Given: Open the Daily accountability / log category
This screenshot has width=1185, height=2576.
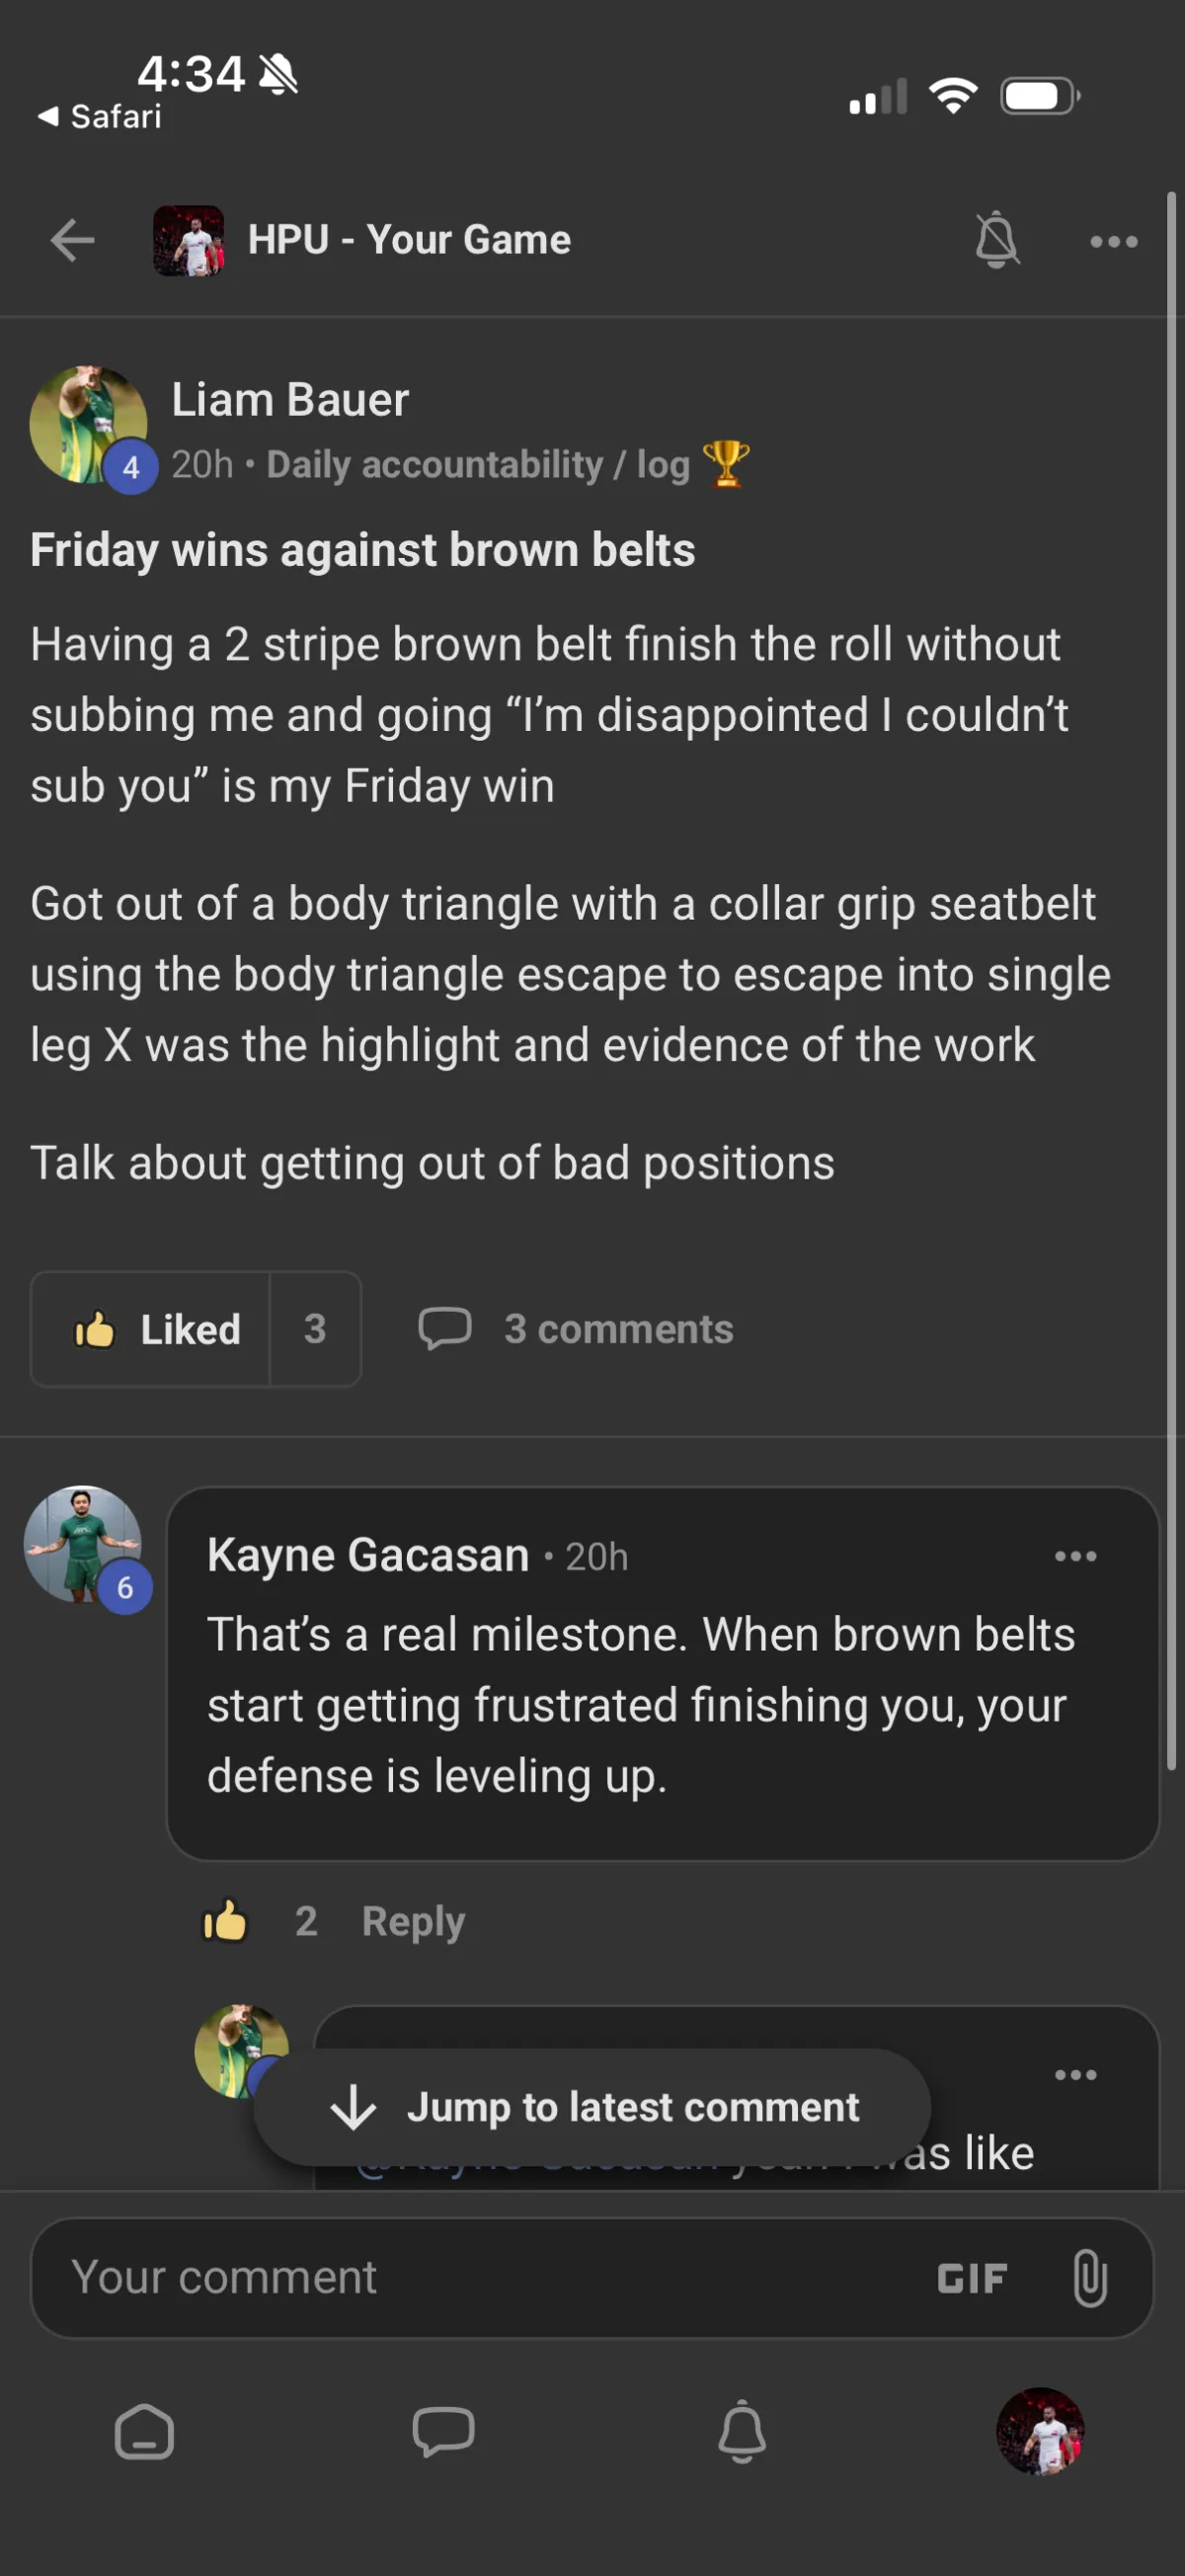Looking at the screenshot, I should tap(478, 465).
